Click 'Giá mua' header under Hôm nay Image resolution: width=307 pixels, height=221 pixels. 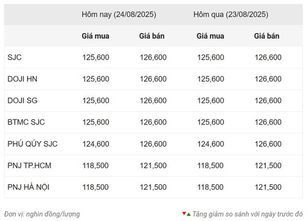[x=96, y=36]
